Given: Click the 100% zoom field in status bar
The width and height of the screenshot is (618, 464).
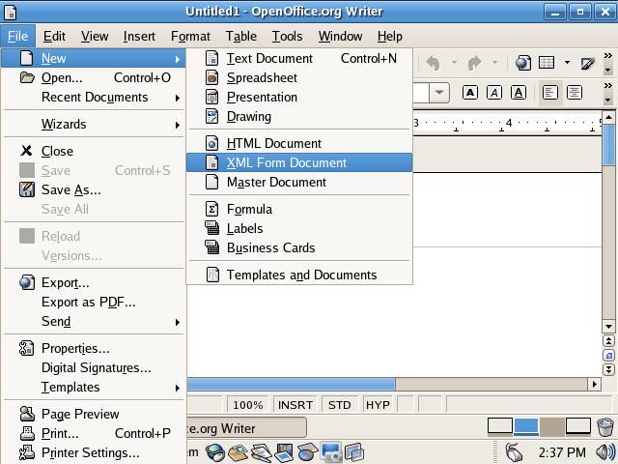Looking at the screenshot, I should click(x=247, y=405).
